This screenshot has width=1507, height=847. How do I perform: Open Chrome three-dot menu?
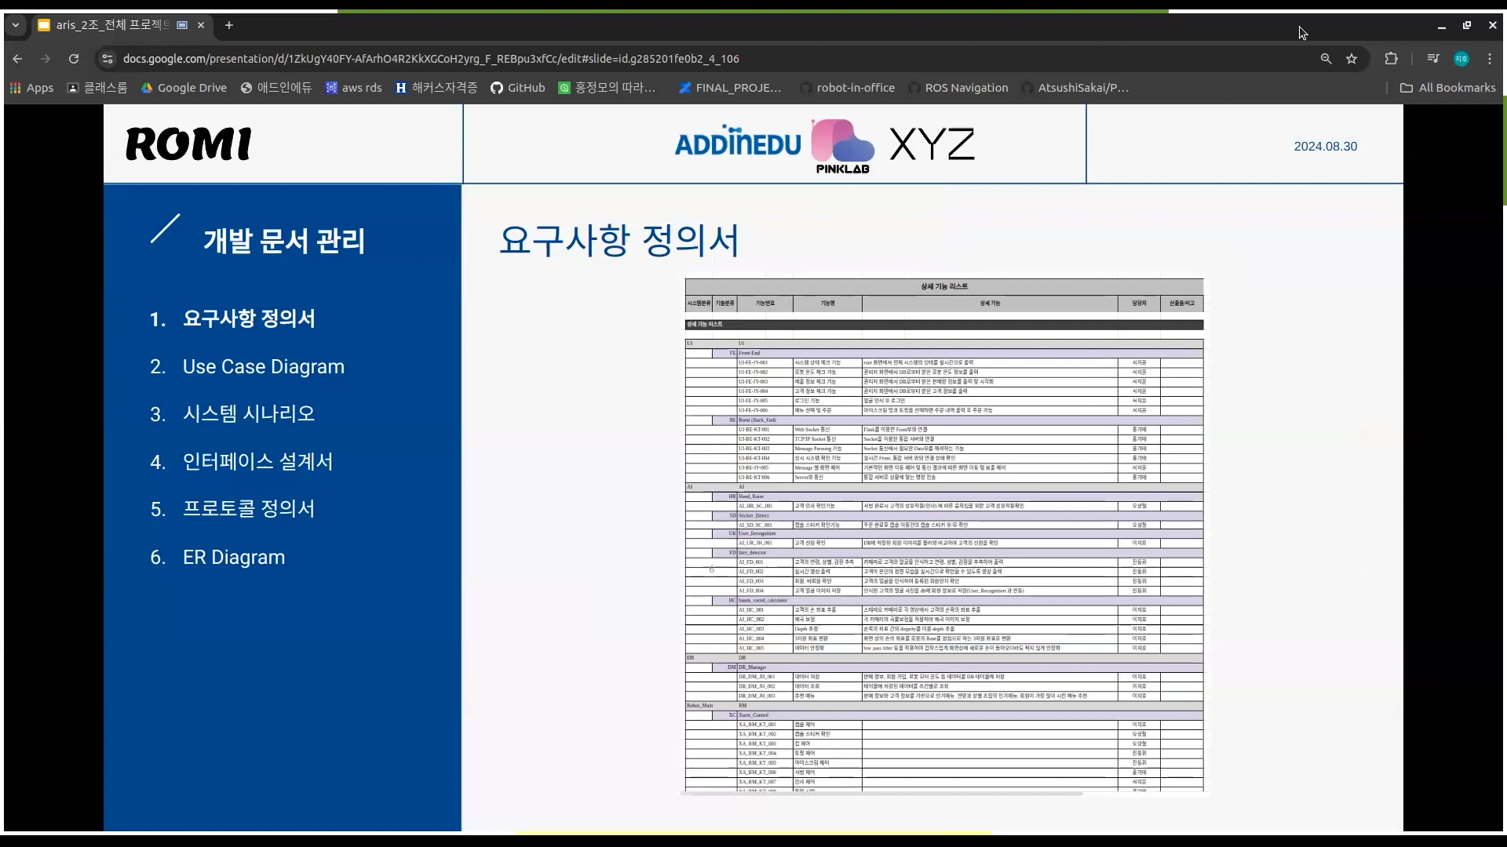pos(1490,59)
